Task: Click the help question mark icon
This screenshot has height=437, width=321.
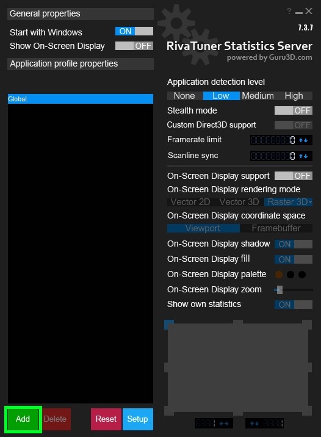Action: pos(289,11)
